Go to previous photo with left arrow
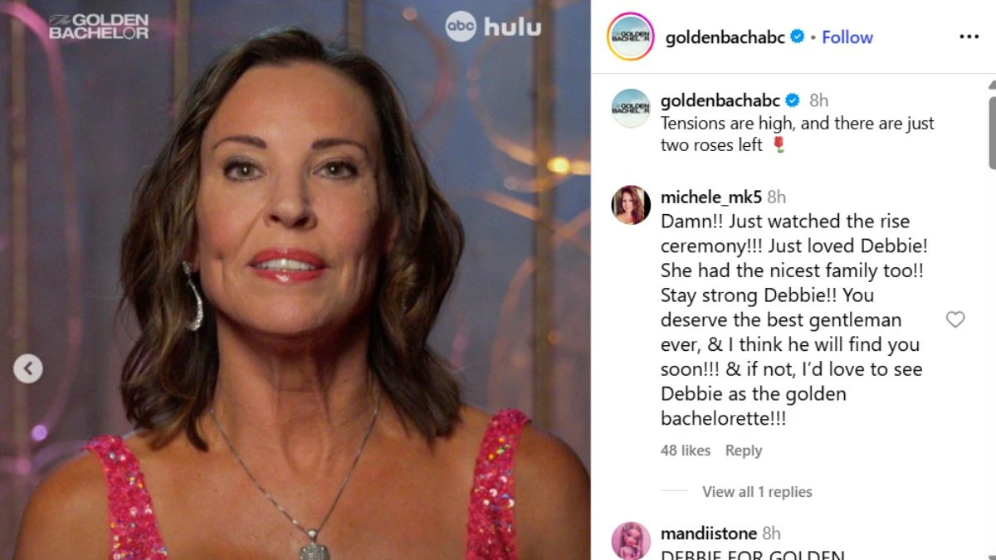This screenshot has width=996, height=560. (28, 368)
